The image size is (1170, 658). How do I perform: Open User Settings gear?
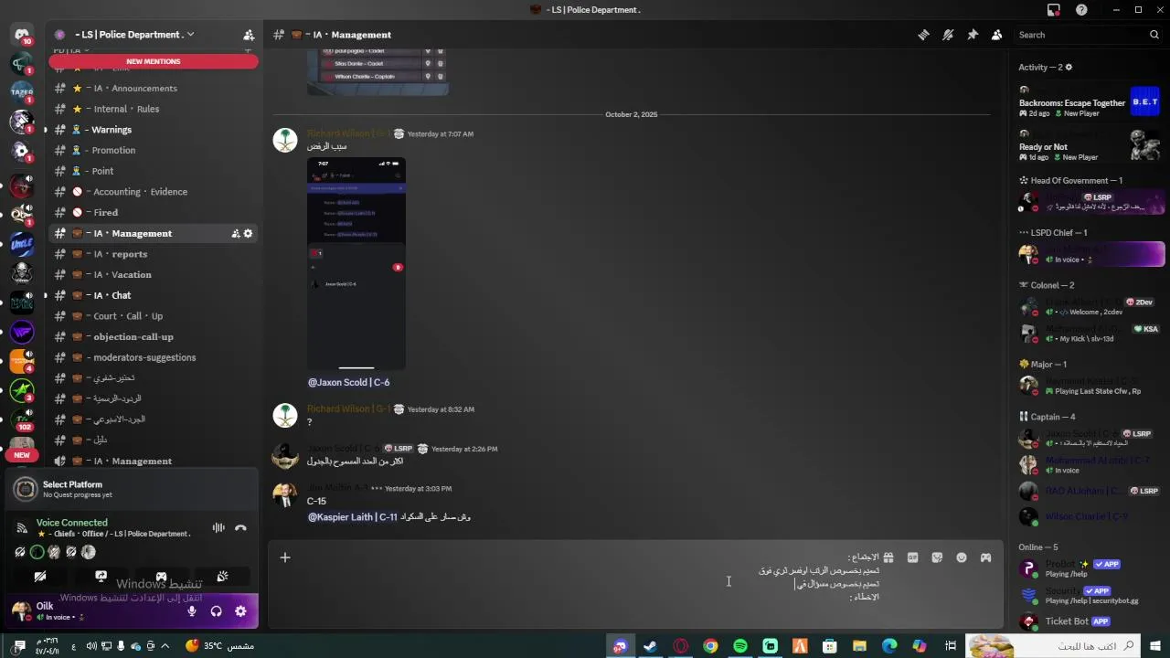(x=240, y=611)
